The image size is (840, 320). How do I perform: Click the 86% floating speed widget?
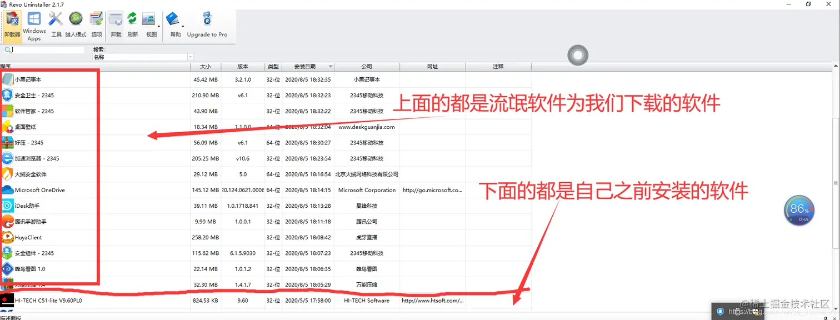pos(800,211)
